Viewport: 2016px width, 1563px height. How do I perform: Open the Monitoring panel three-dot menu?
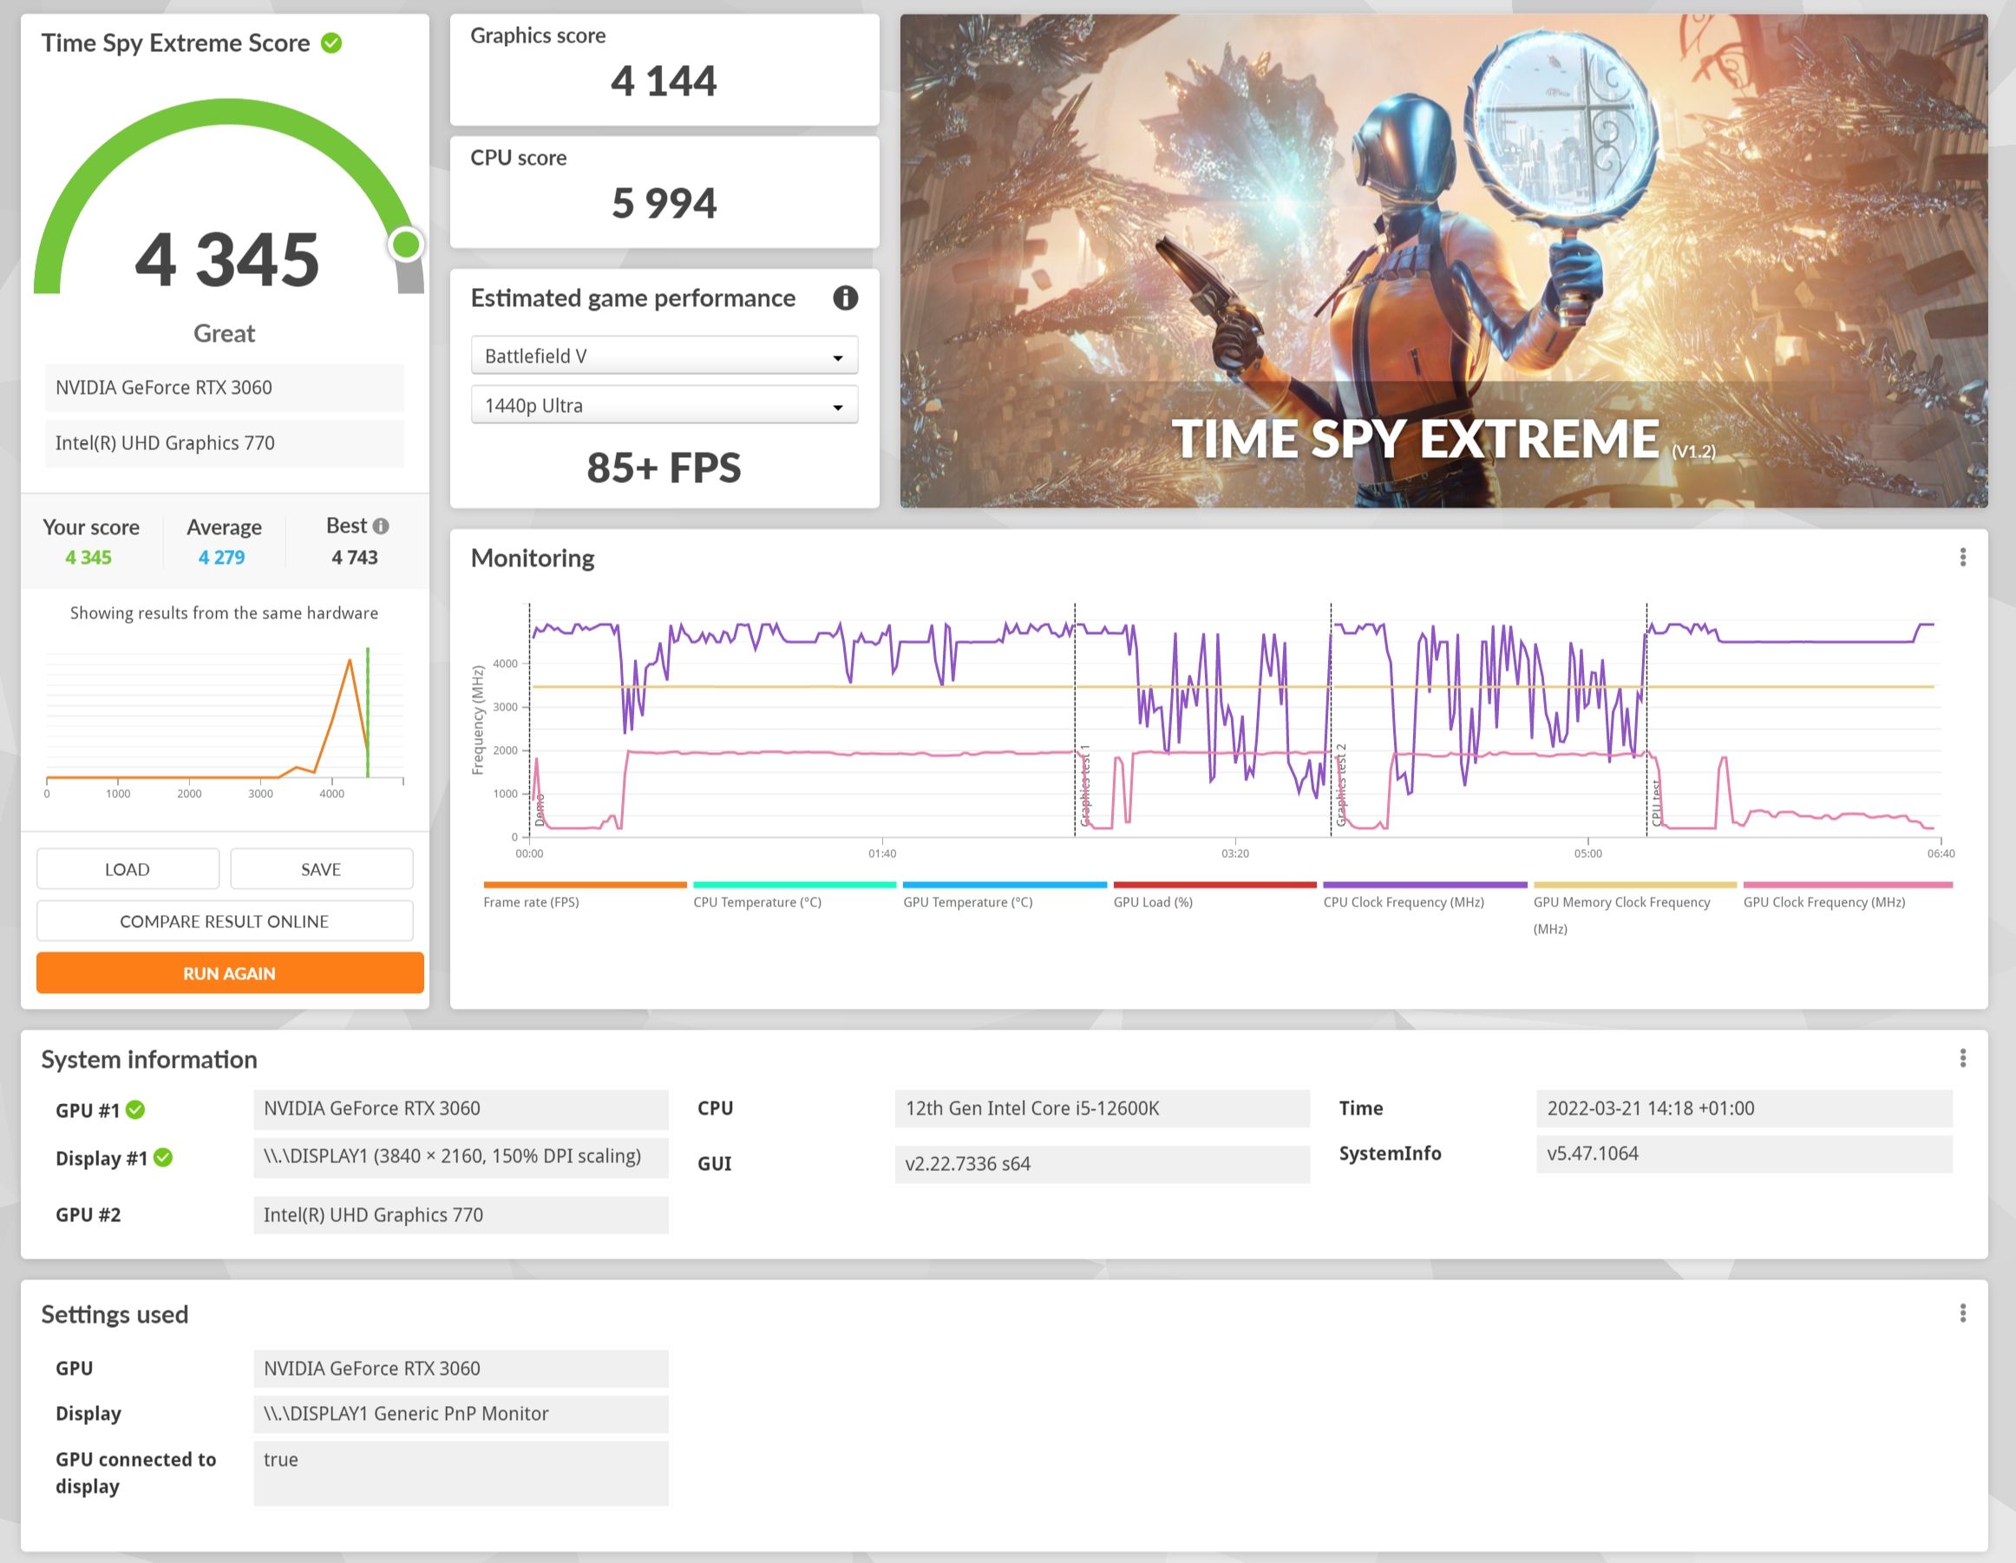1962,558
